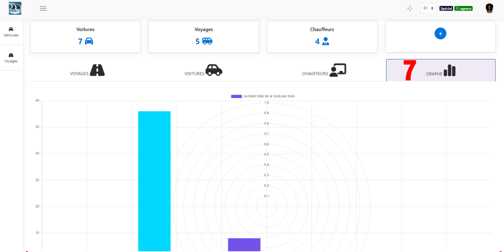Click the blue plus add button
504x252 pixels.
440,33
